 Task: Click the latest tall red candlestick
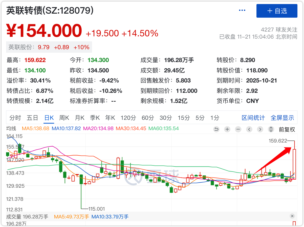point(294,164)
